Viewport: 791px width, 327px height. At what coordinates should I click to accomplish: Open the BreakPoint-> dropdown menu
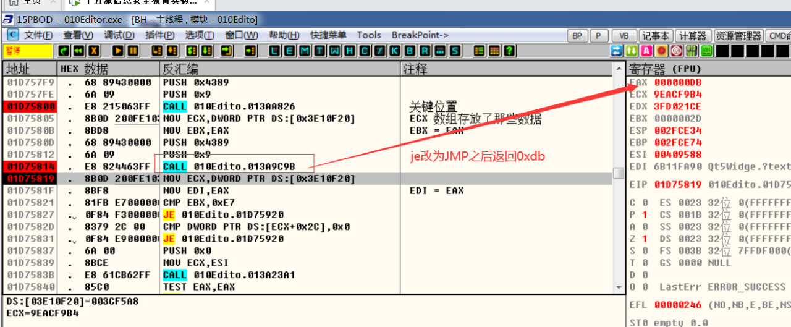[x=420, y=35]
